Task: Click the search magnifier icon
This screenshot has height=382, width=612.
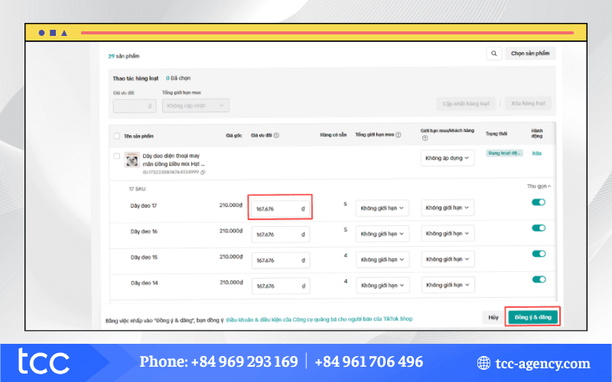Action: click(494, 53)
